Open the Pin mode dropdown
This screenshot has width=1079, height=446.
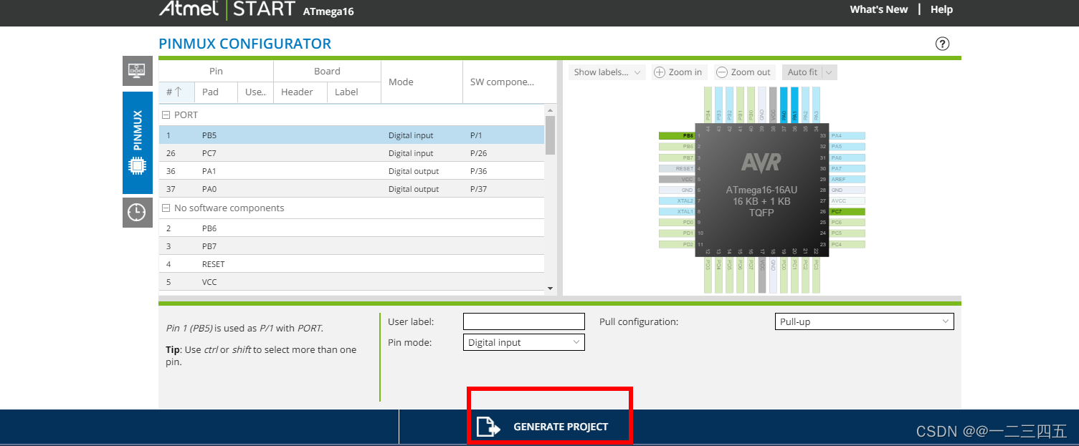pyautogui.click(x=524, y=343)
